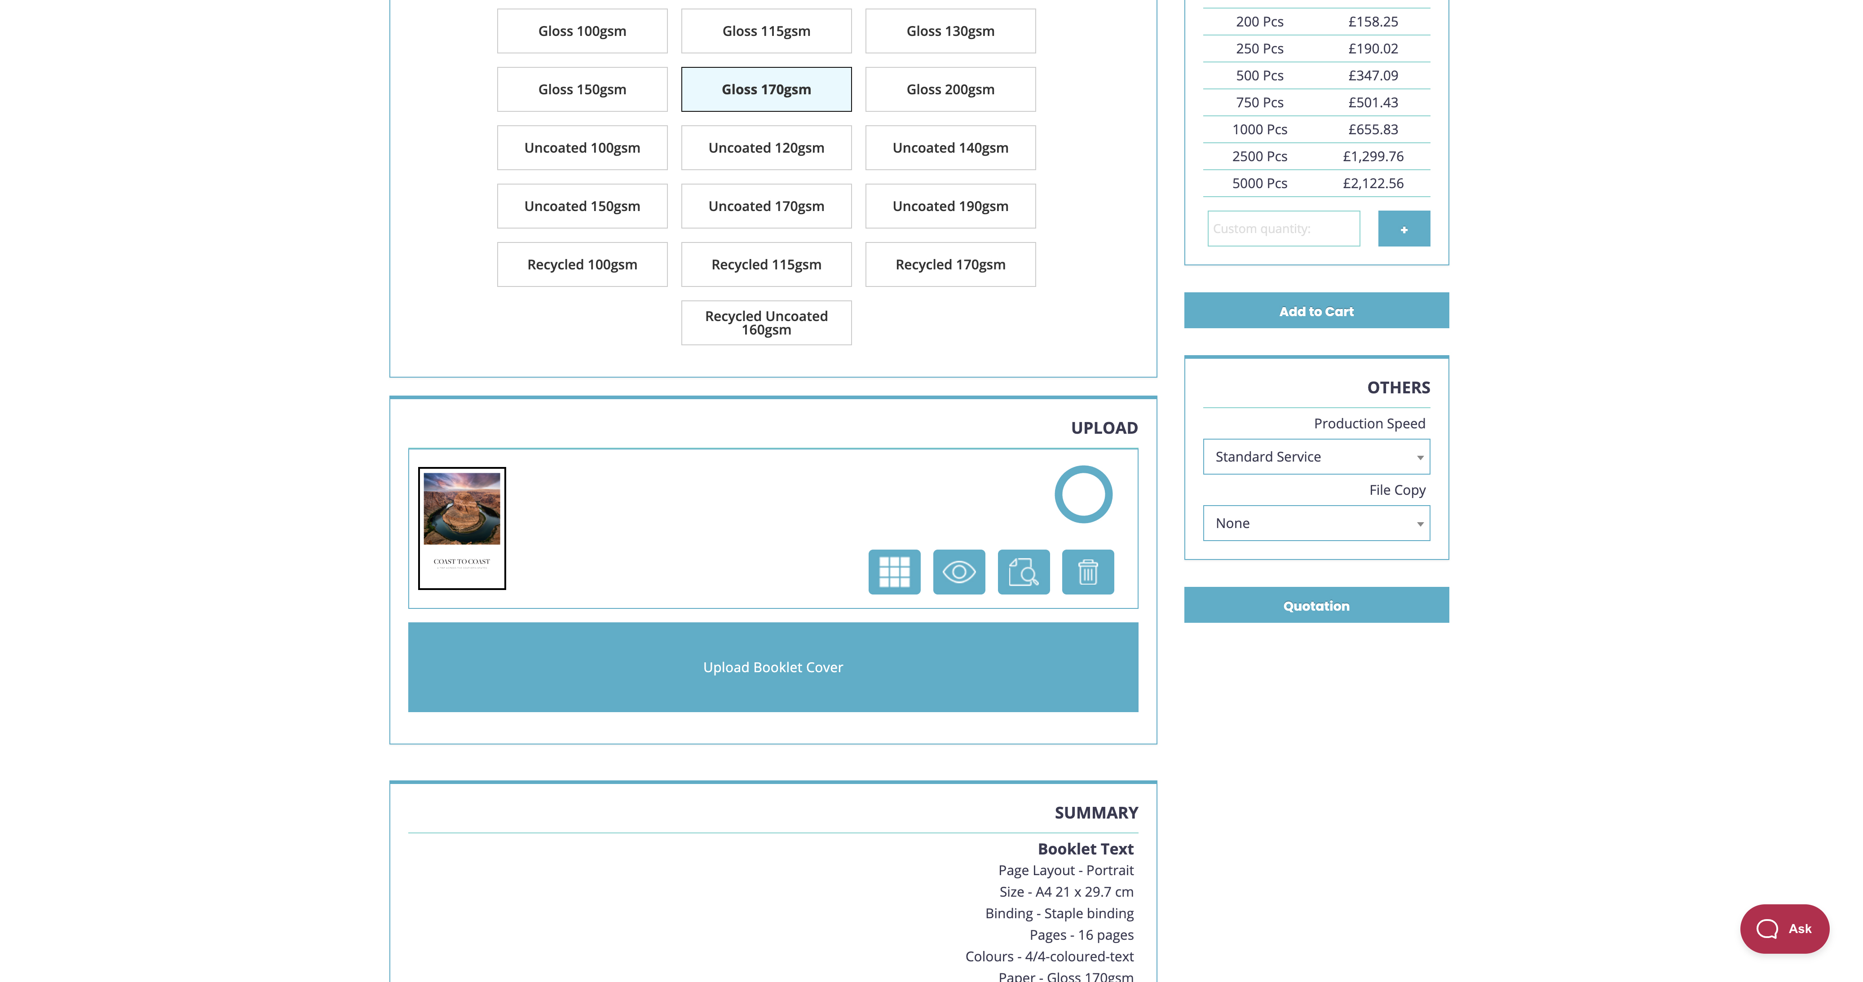Image resolution: width=1863 pixels, height=982 pixels.
Task: Click the Quotation button
Action: click(x=1316, y=605)
